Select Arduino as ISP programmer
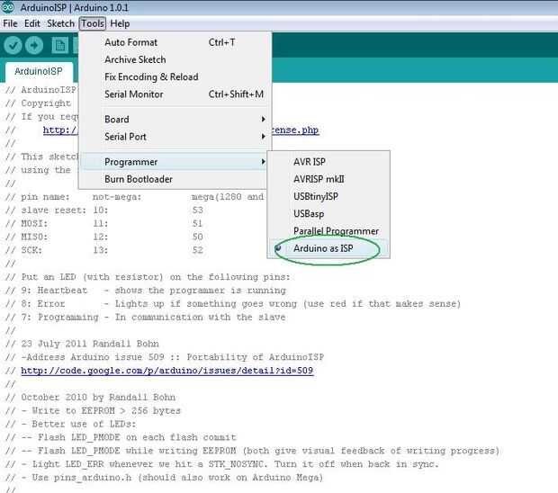This screenshot has width=558, height=493. [x=328, y=248]
